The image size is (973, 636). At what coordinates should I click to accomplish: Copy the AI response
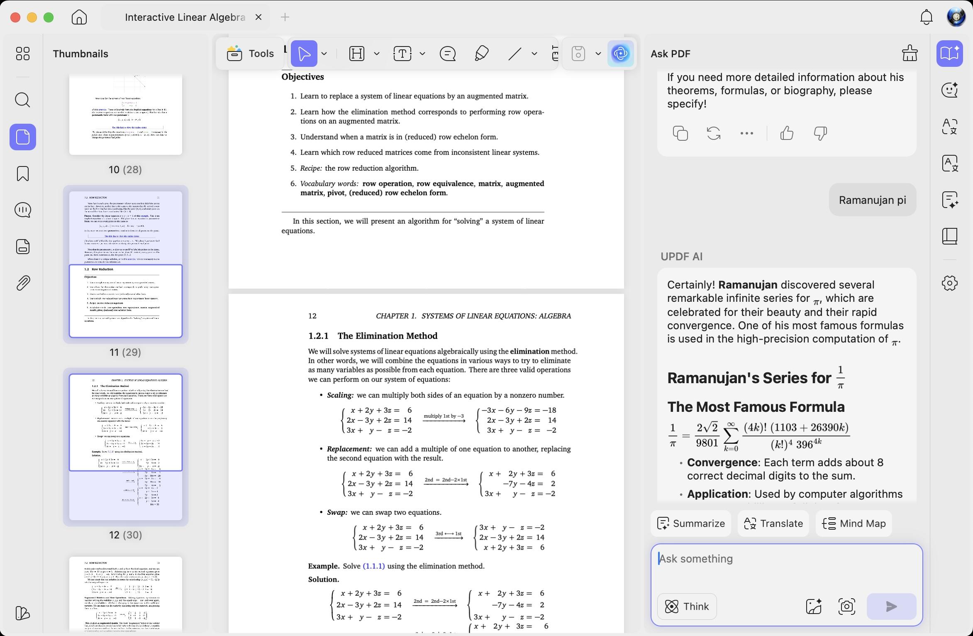[x=680, y=133]
